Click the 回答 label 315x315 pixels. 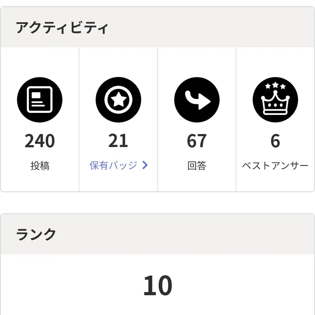tap(197, 166)
